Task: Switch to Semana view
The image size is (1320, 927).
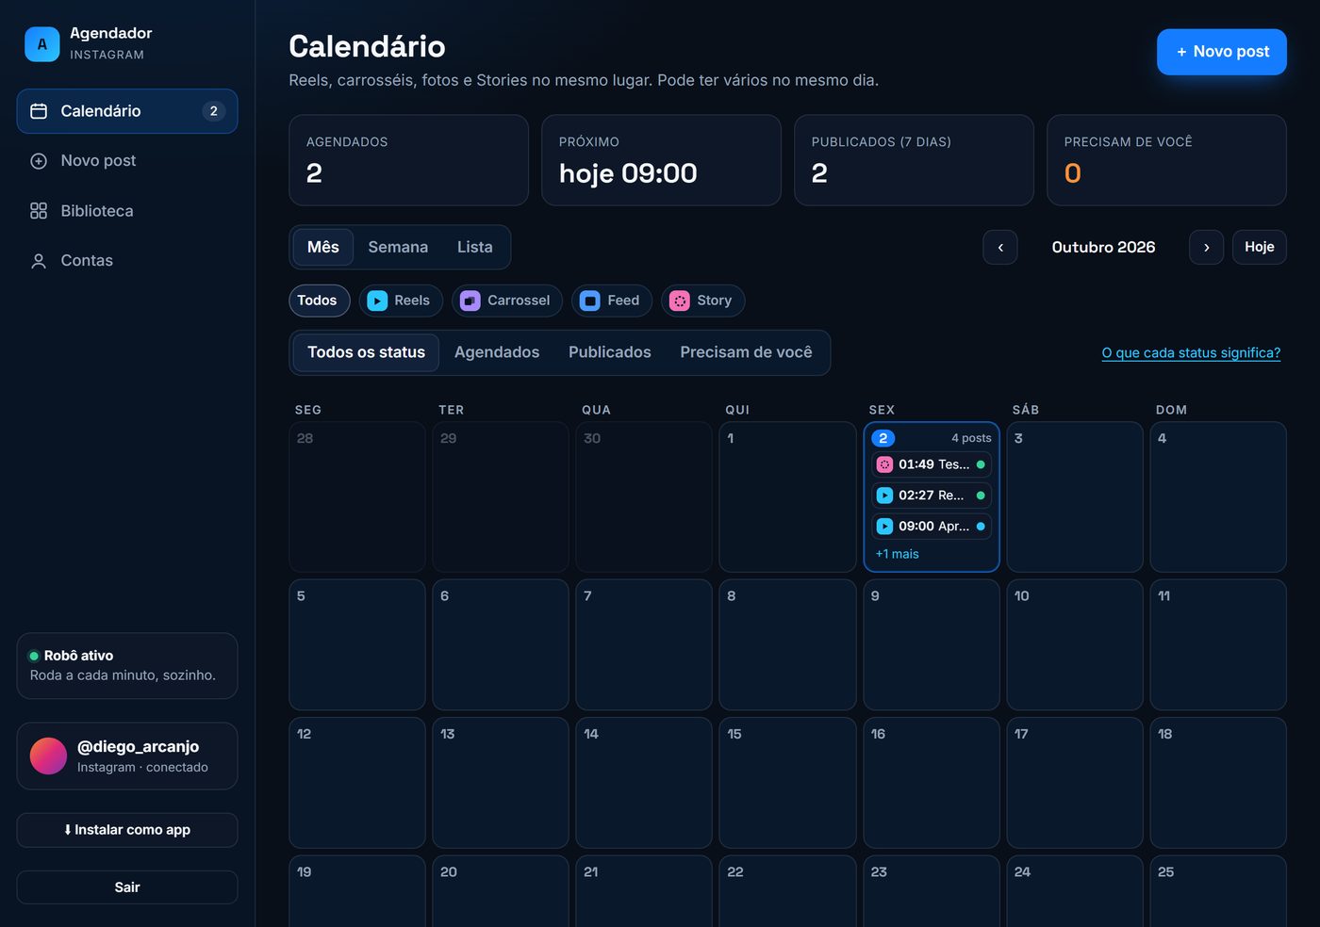Action: pos(398,247)
